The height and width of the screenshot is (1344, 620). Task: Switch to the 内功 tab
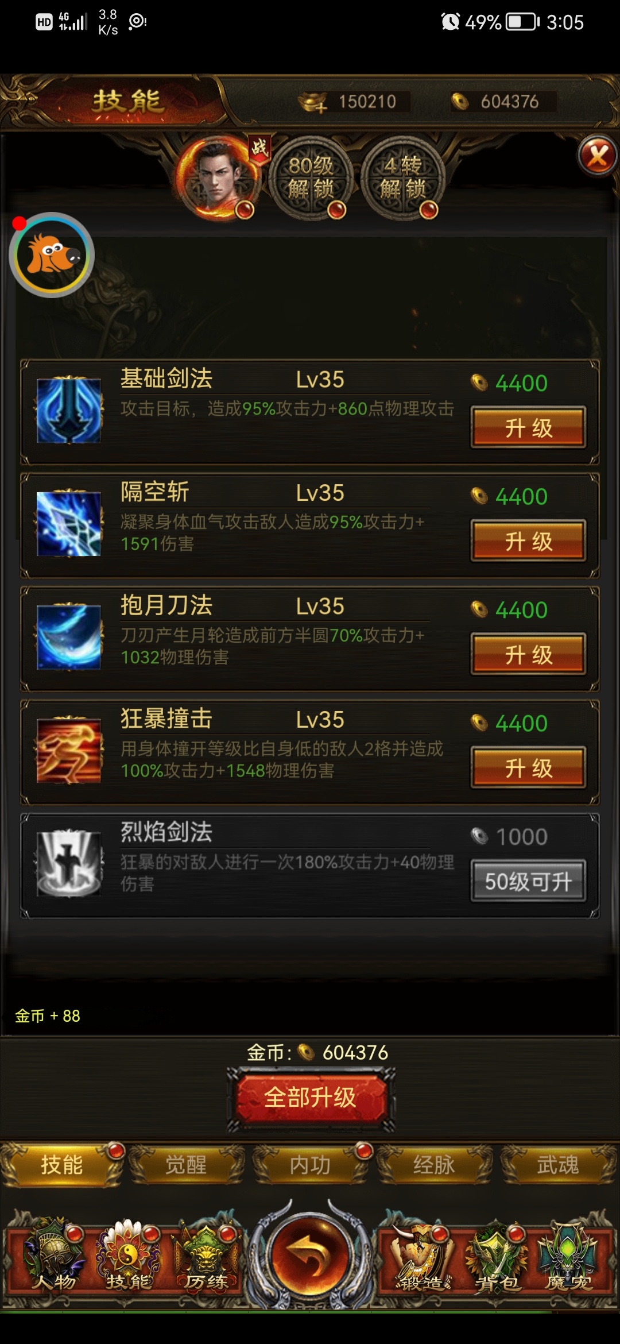[x=310, y=1165]
